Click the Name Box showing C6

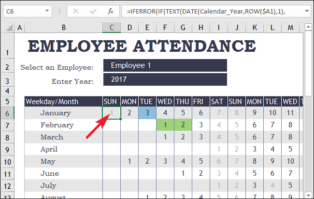click(x=23, y=11)
